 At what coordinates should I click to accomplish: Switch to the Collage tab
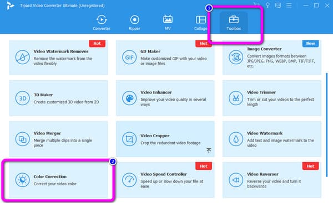tap(200, 23)
